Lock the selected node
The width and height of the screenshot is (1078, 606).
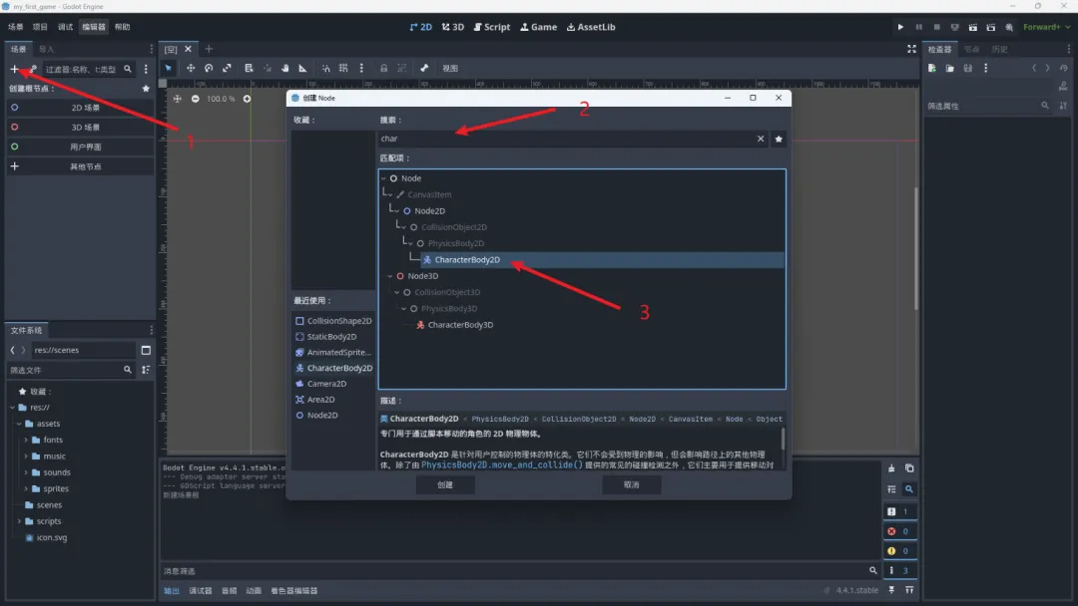(x=383, y=68)
